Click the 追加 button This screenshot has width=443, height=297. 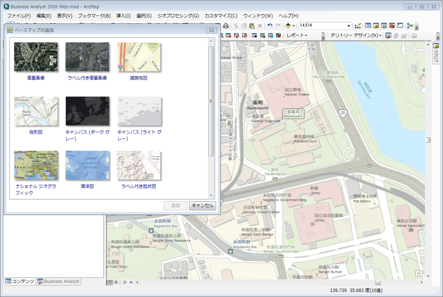pos(176,206)
